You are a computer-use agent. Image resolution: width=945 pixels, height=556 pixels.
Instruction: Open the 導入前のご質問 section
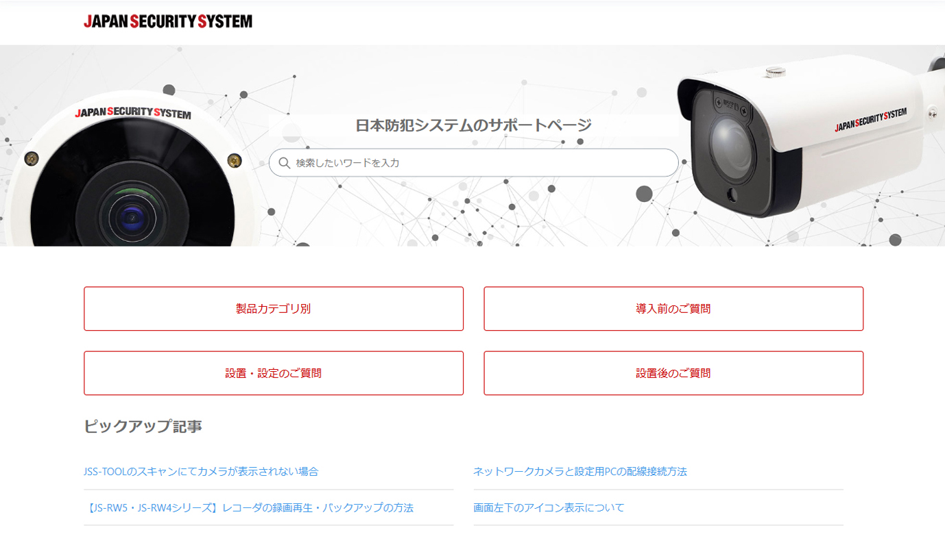[x=673, y=309]
